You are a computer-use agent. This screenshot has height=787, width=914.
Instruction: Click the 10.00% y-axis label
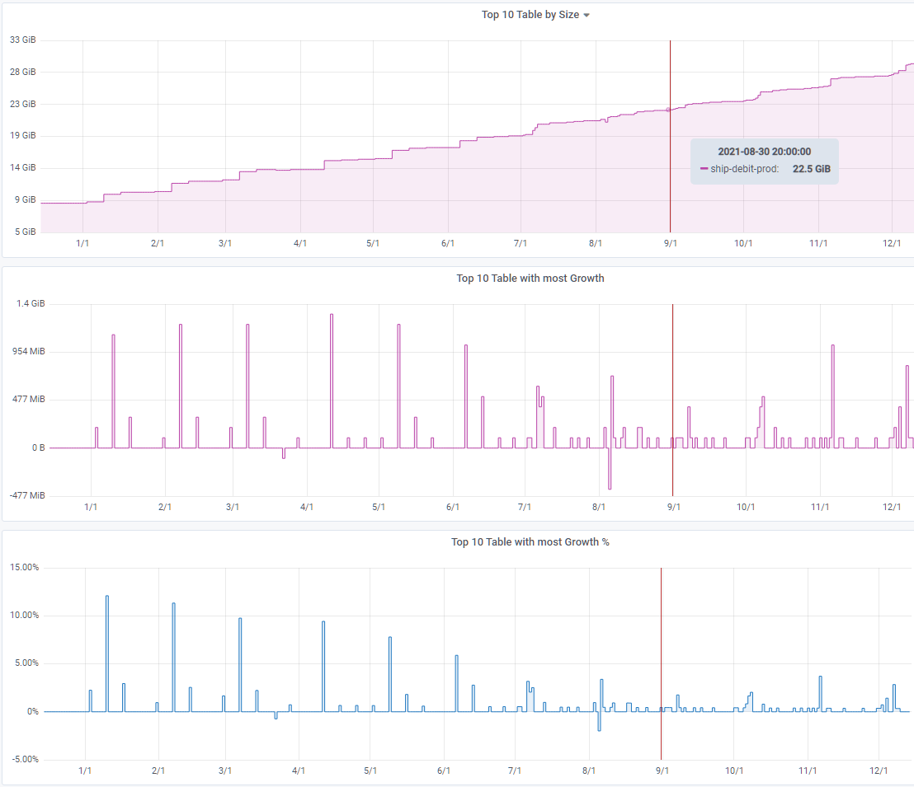point(25,615)
